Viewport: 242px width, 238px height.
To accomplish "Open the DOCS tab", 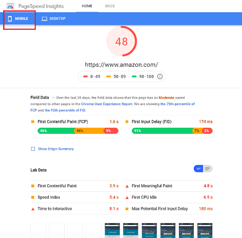I will click(110, 6).
